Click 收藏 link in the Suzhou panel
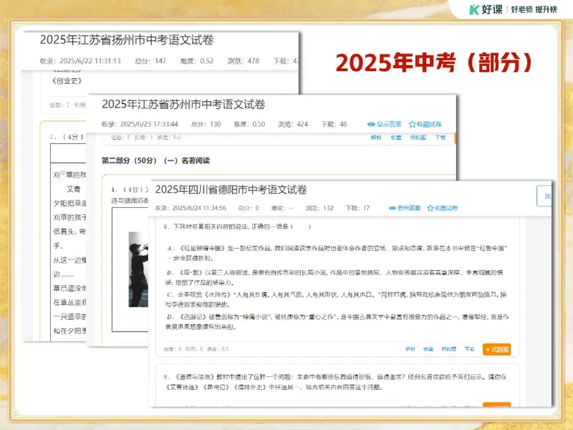 [395, 138]
